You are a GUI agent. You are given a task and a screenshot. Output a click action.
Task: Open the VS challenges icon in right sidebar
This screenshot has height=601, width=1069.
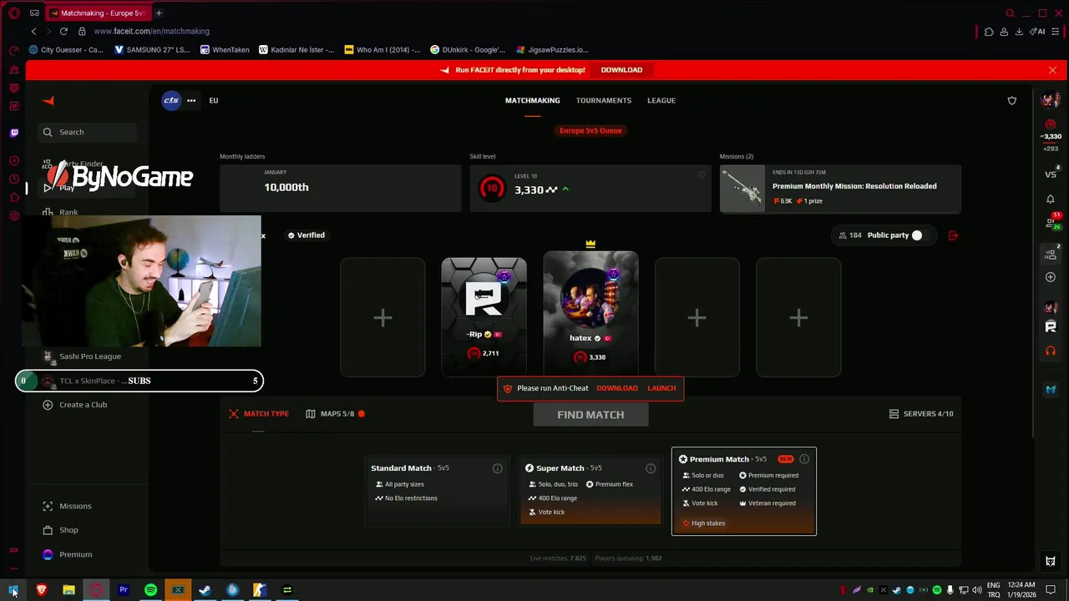[1051, 174]
